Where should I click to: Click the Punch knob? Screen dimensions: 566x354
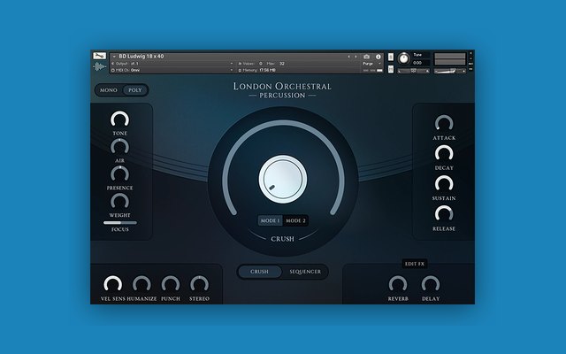point(171,285)
